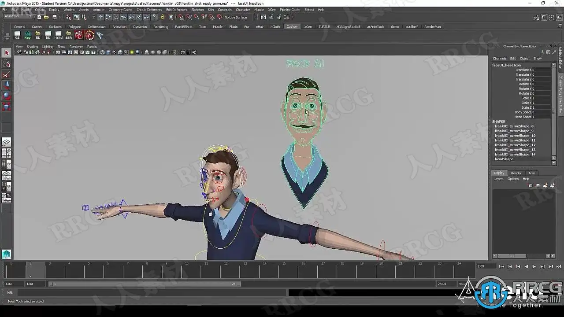
Task: Switch to the Anim layer tab
Action: [532, 173]
